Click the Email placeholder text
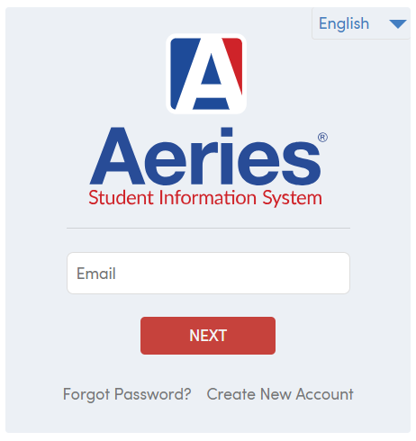Screen dimensions: 416x441 [96, 274]
